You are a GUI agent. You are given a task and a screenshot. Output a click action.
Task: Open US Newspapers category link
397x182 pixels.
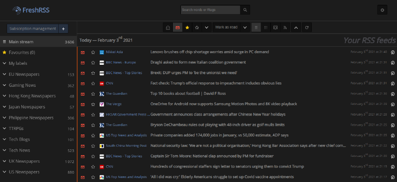[x=24, y=172]
